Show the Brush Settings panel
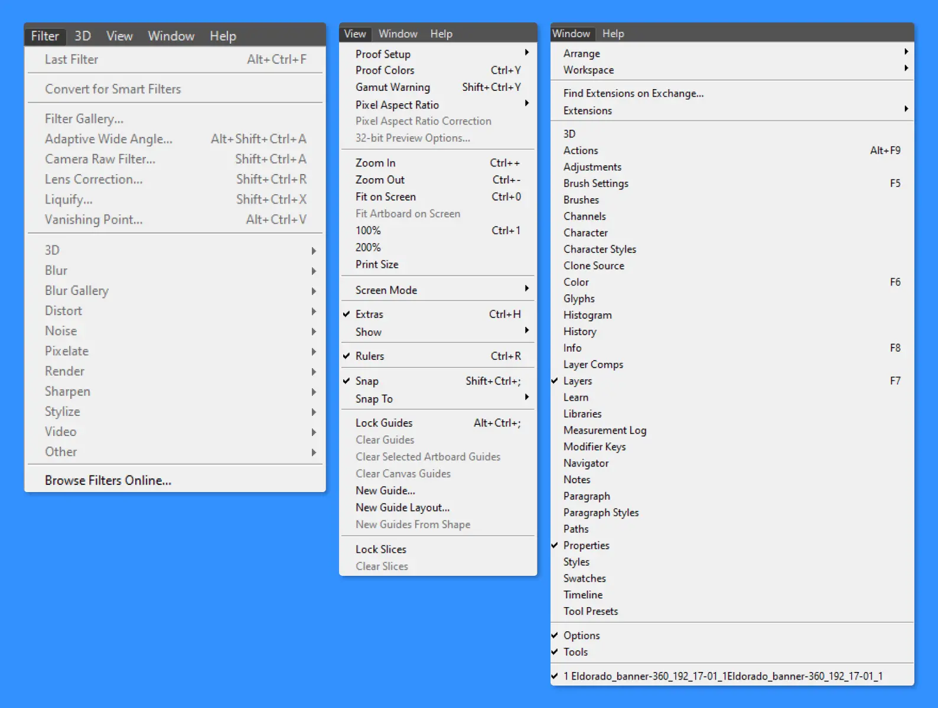Screen dimensions: 938x708 pyautogui.click(x=732, y=183)
